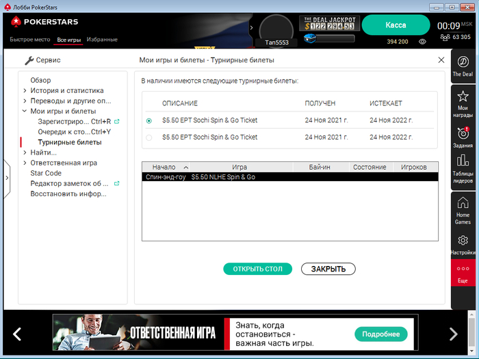Sort by Начало column header
The height and width of the screenshot is (359, 479).
tap(166, 168)
